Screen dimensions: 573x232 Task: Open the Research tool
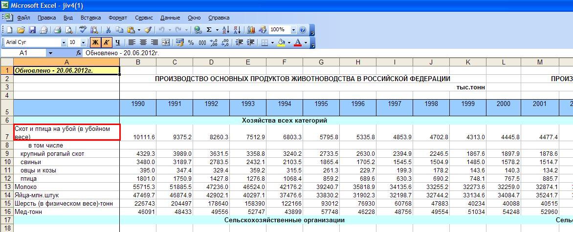94,30
